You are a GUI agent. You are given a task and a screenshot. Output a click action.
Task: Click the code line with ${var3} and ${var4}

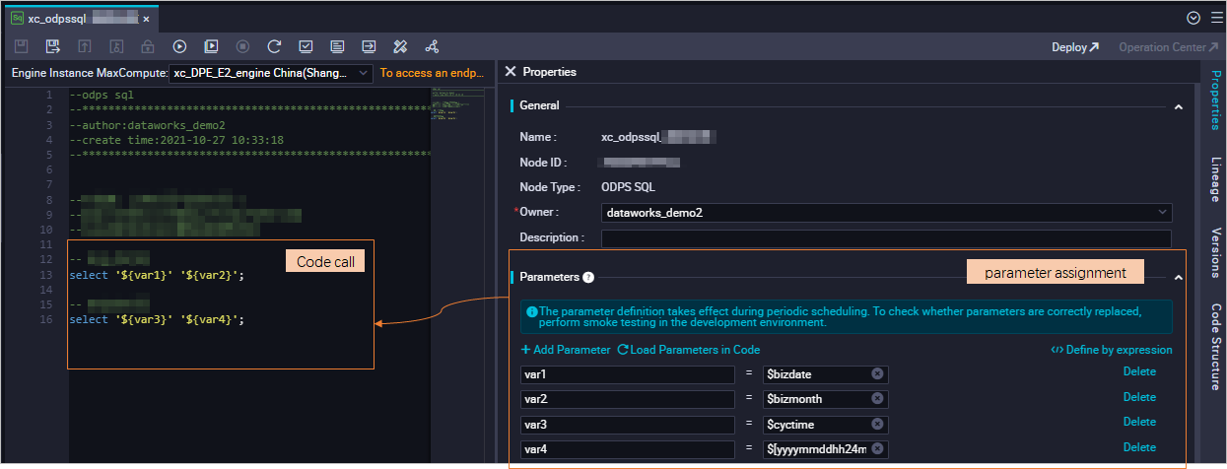coord(156,320)
